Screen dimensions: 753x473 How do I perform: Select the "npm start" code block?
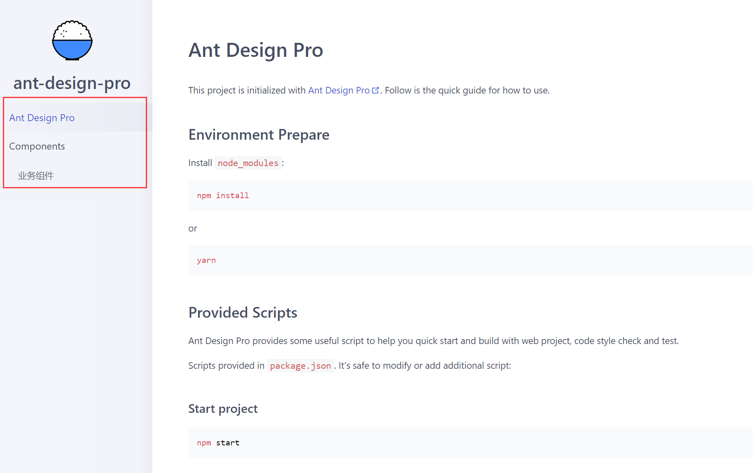click(x=218, y=443)
